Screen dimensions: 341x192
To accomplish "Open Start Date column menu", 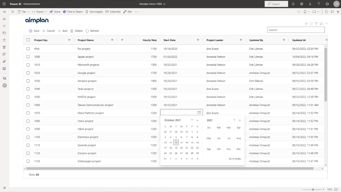I will click(198, 40).
